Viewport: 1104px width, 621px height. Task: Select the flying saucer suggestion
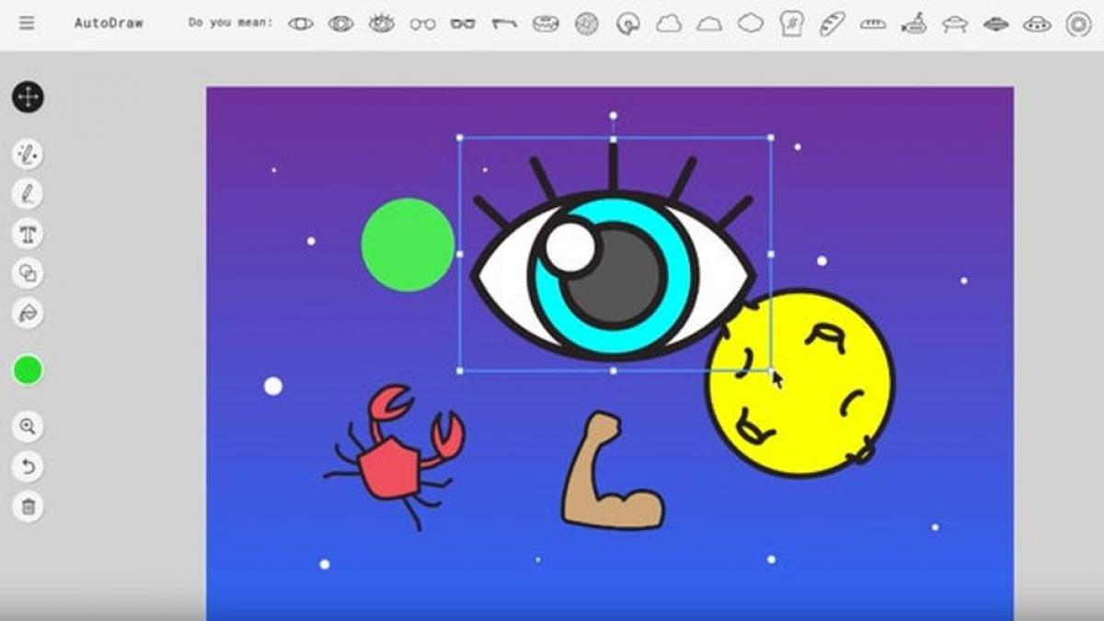coord(956,22)
